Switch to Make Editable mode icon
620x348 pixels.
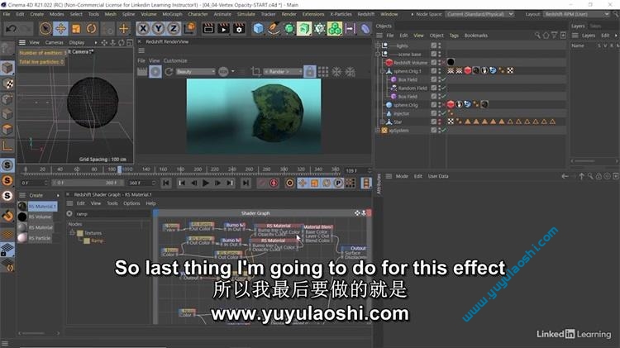(x=7, y=48)
